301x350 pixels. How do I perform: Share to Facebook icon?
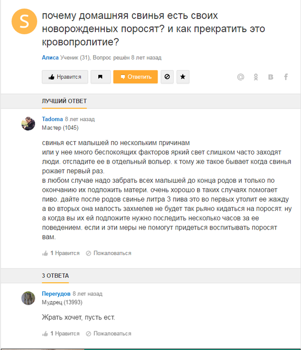point(286,77)
